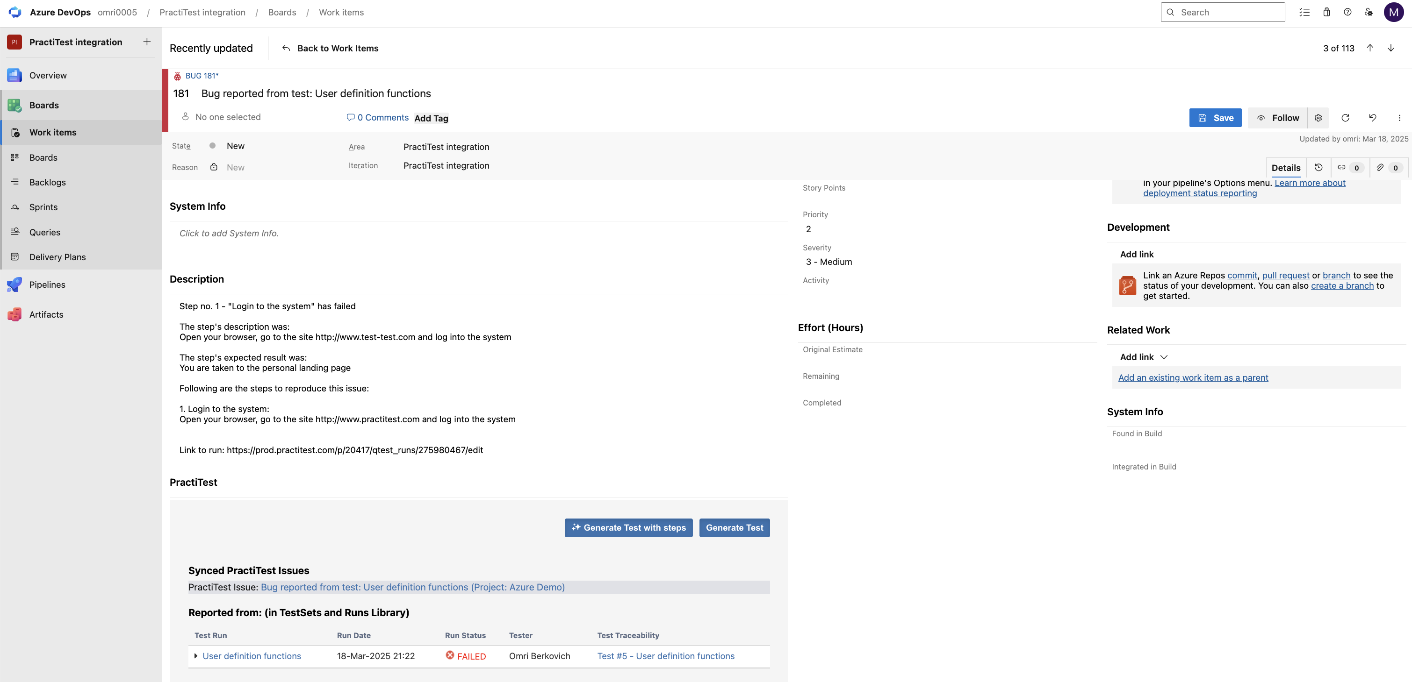Refresh the work item

pos(1345,118)
